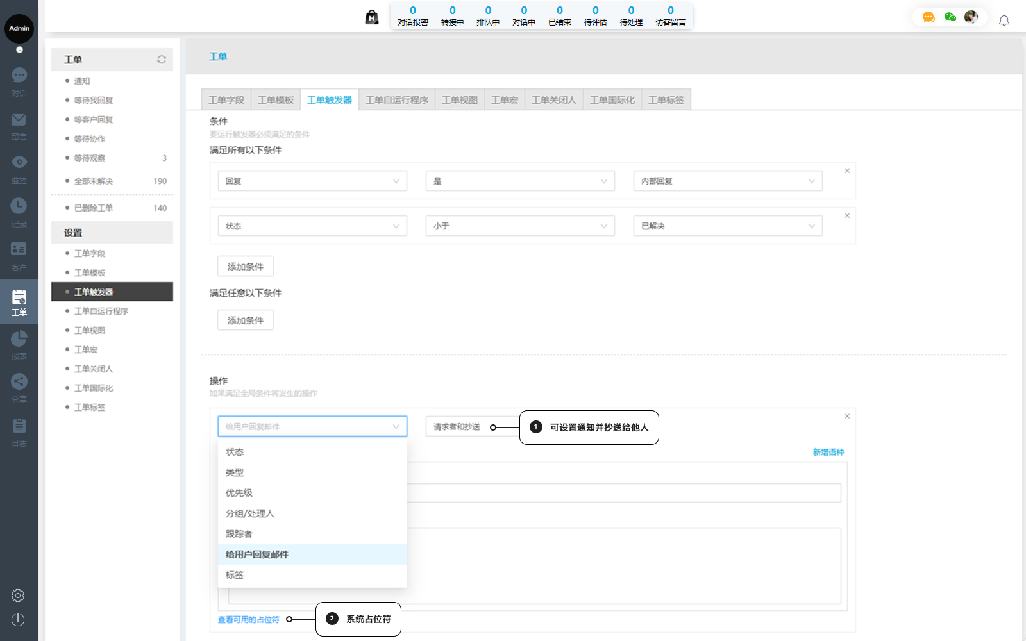Viewport: 1026px width, 641px height.
Task: Expand the 小于 operator dropdown
Action: point(520,226)
